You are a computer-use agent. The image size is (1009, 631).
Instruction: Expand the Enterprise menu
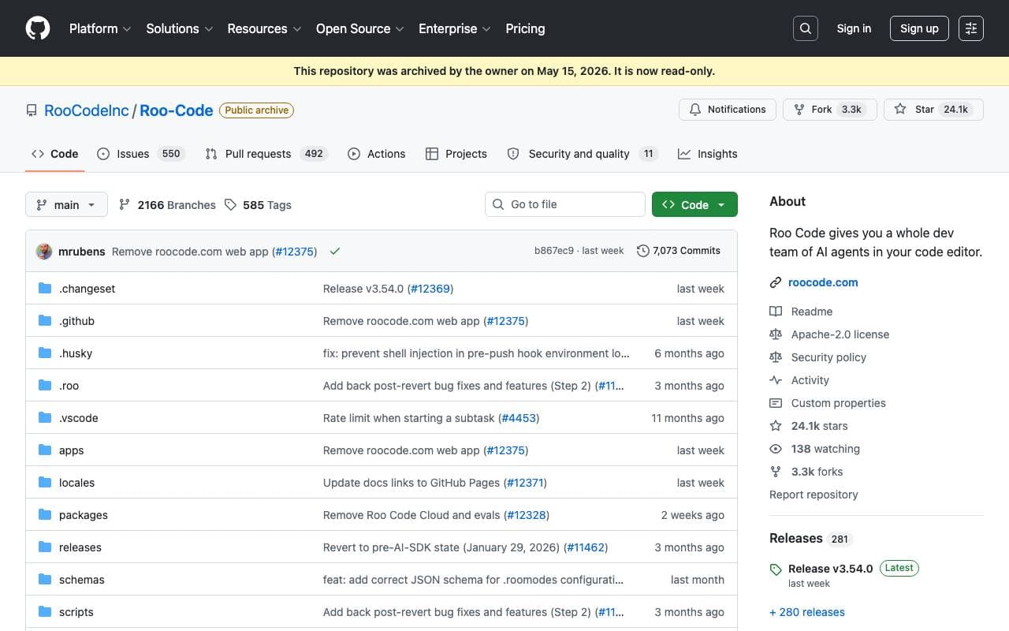455,28
